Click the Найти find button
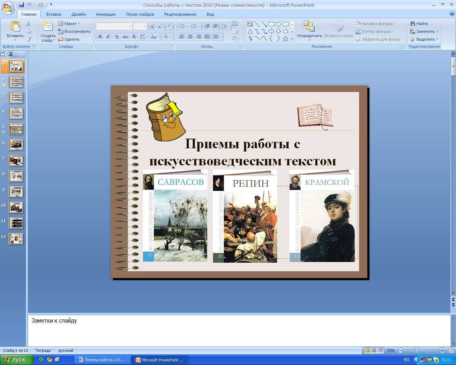Screen dimensions: 456x365 (x=419, y=24)
